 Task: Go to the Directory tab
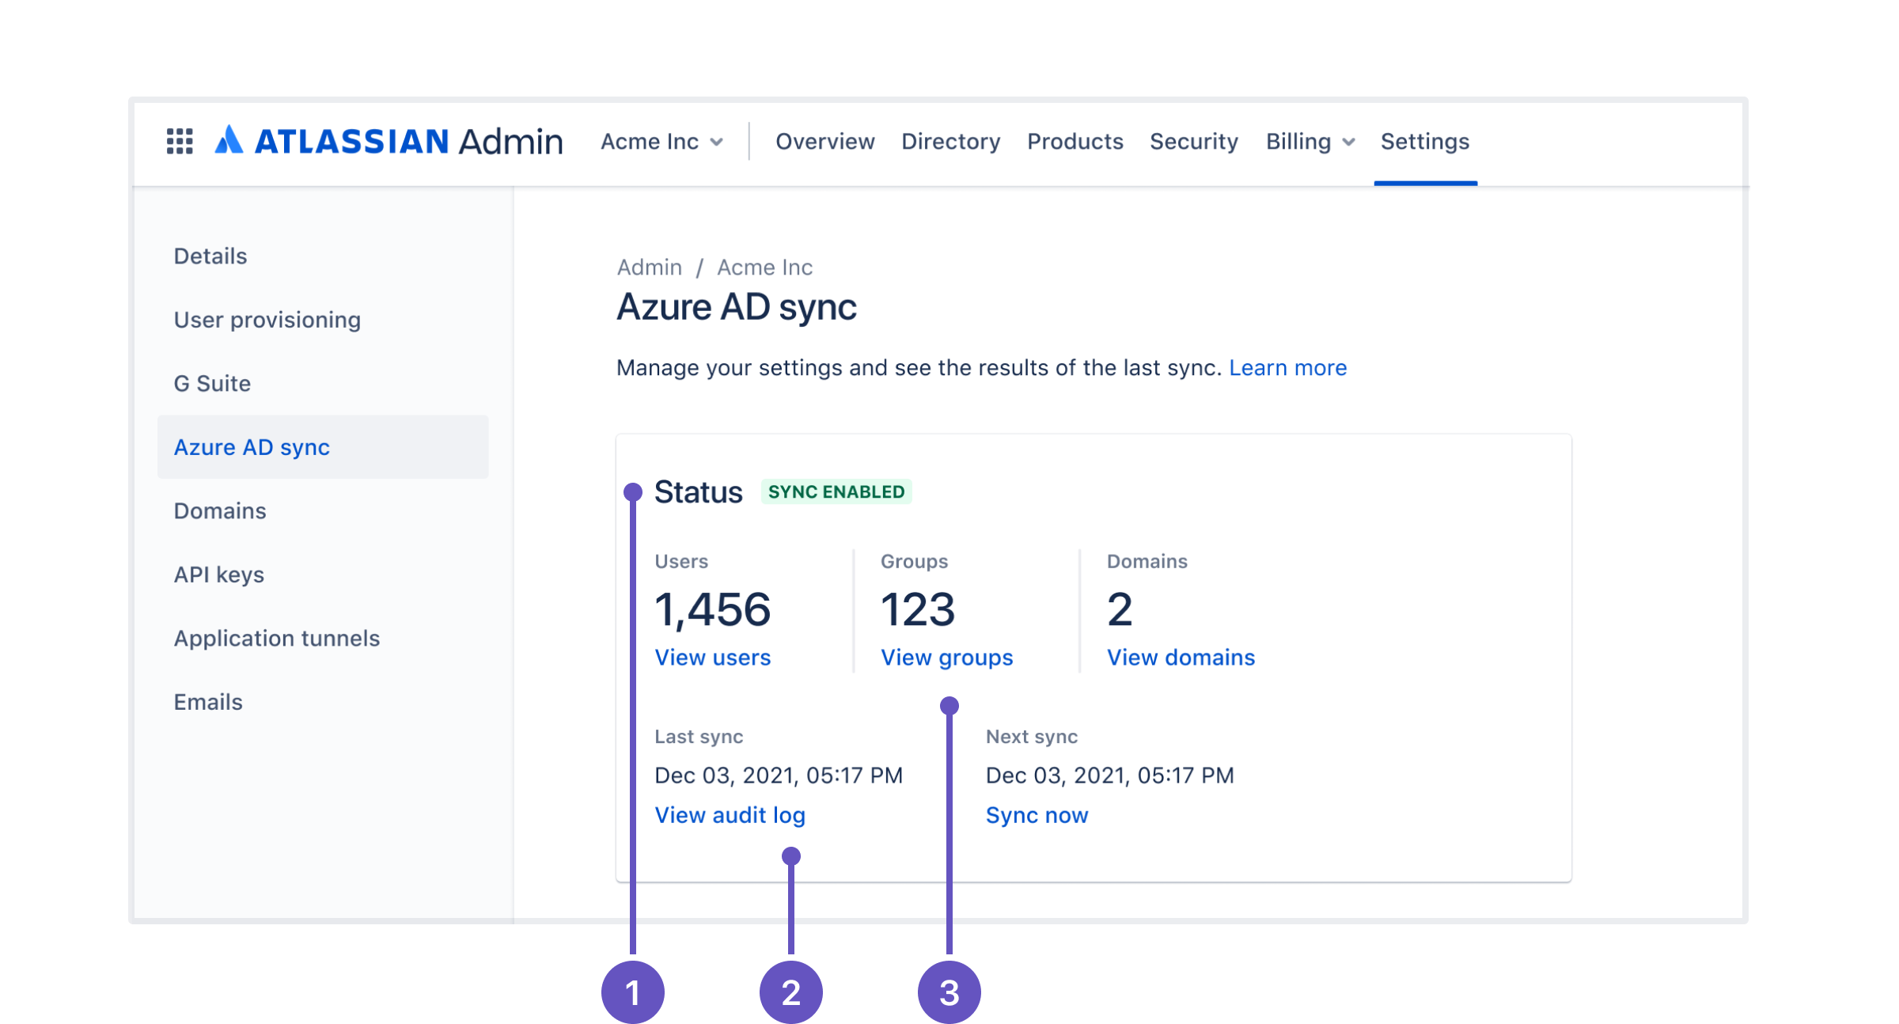point(950,142)
